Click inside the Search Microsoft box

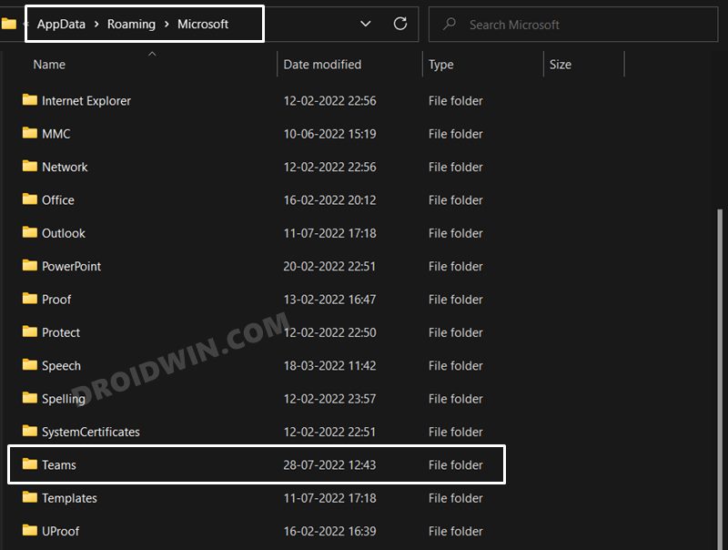tap(573, 25)
